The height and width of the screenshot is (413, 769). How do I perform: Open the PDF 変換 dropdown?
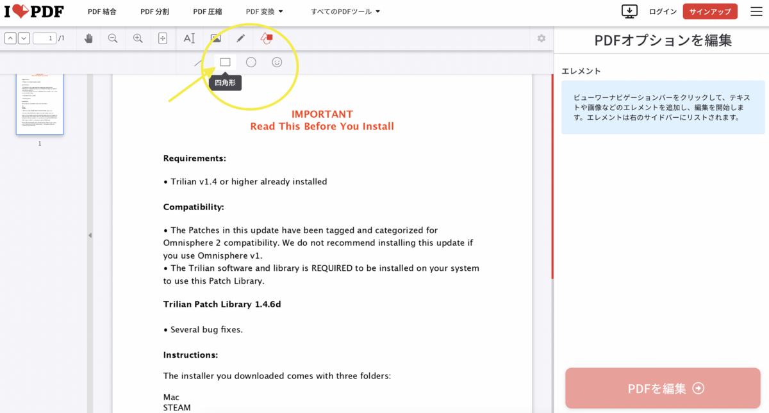click(x=265, y=12)
